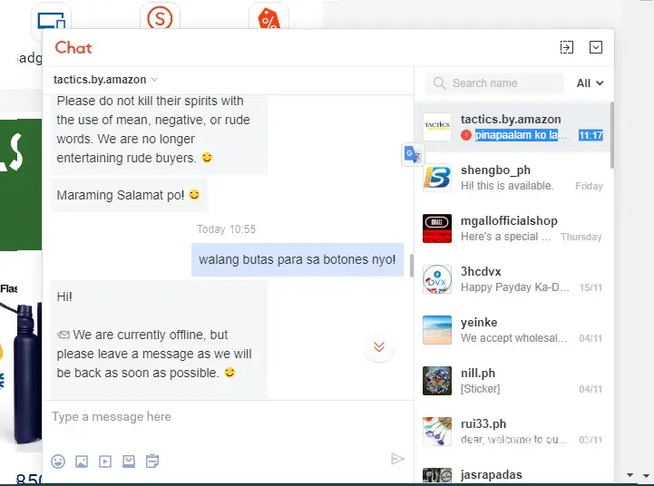
Task: Click the page scroll-down arrow at bottom right
Action: pos(645,475)
